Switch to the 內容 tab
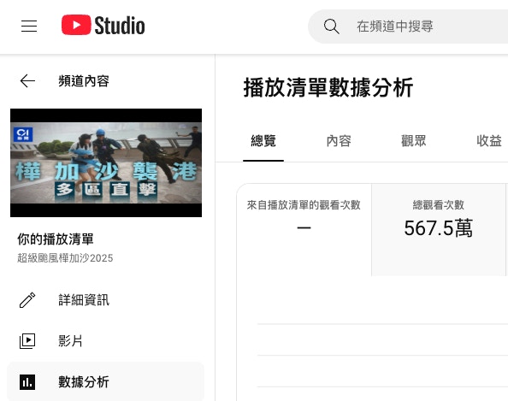508x401 pixels. coord(339,141)
